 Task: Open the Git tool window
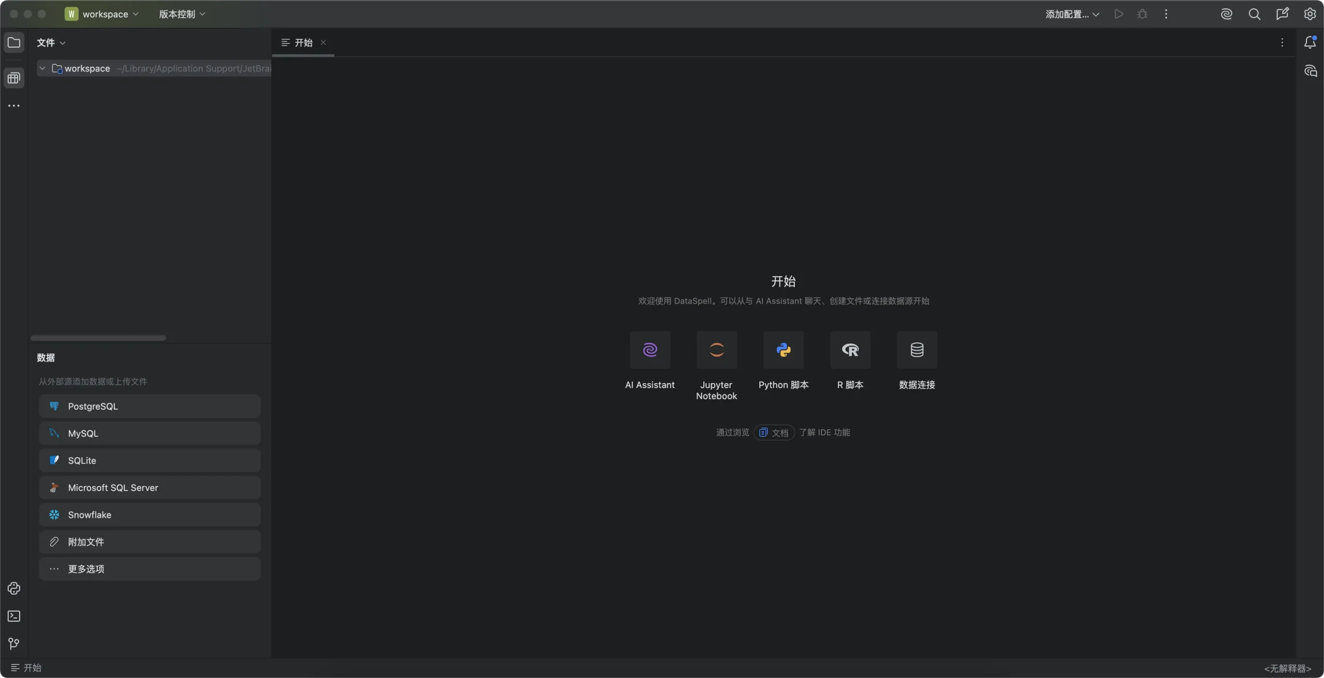point(14,643)
